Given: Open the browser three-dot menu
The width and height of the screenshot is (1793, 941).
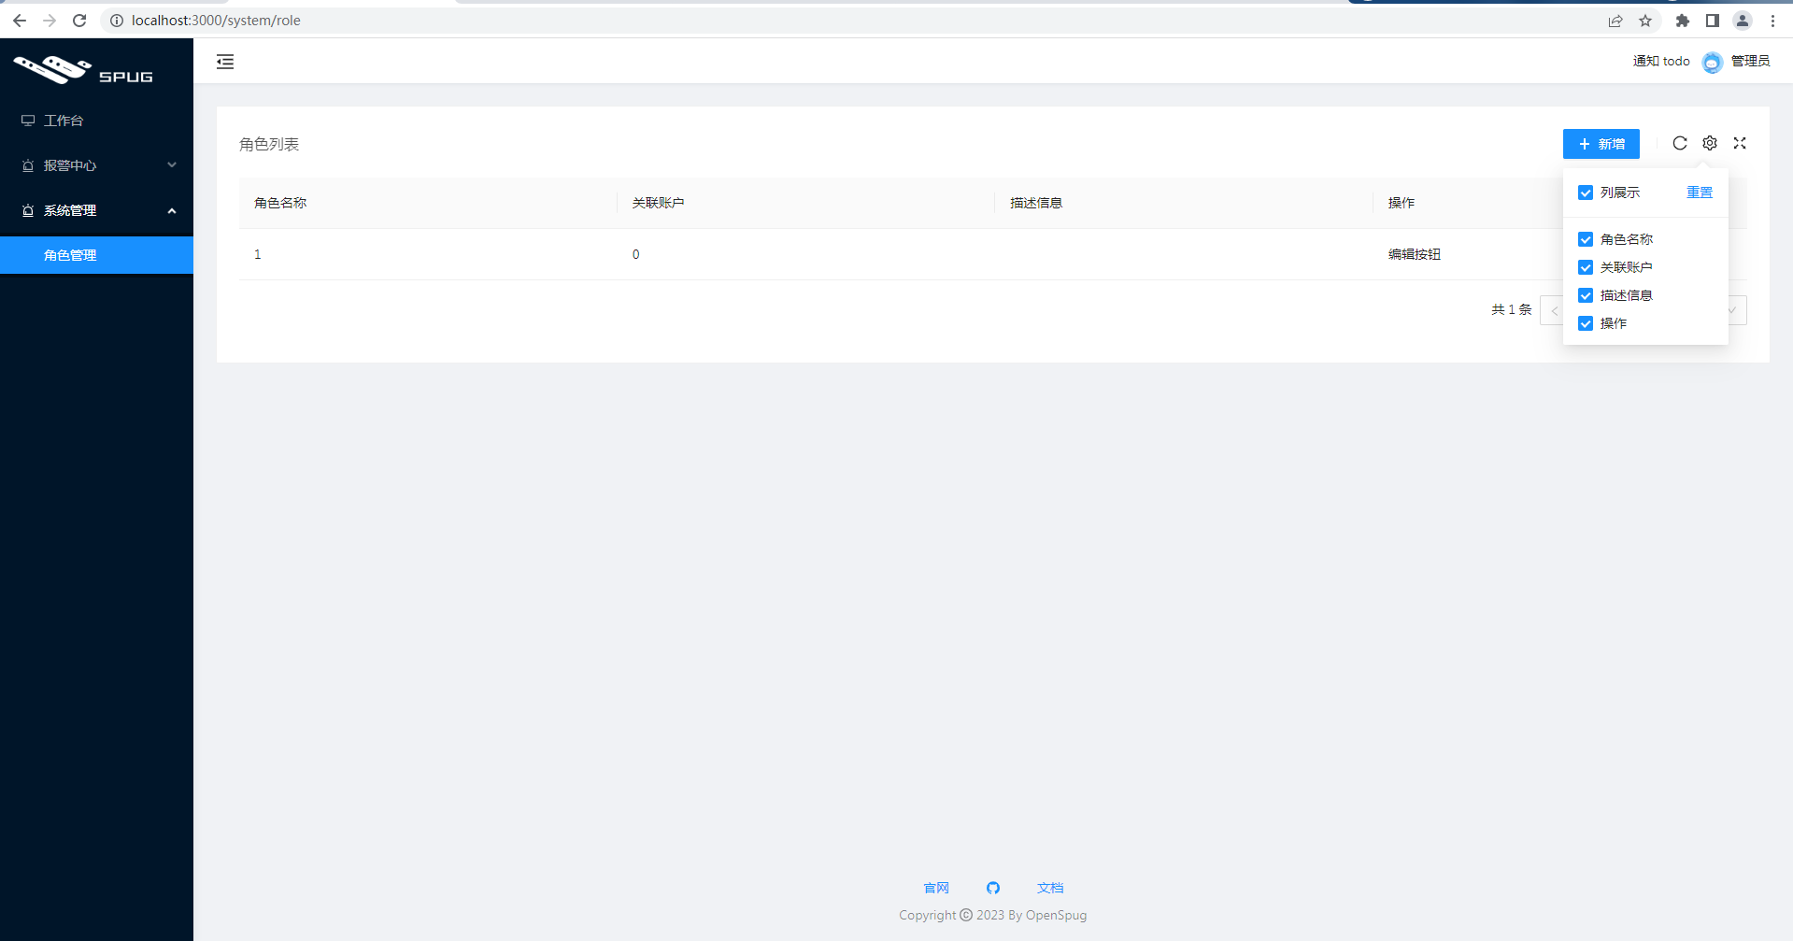Looking at the screenshot, I should (x=1772, y=21).
